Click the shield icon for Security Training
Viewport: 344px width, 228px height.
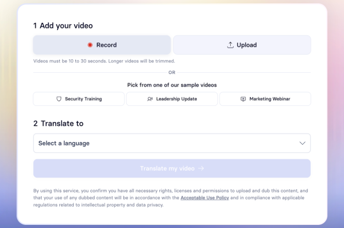coord(59,99)
